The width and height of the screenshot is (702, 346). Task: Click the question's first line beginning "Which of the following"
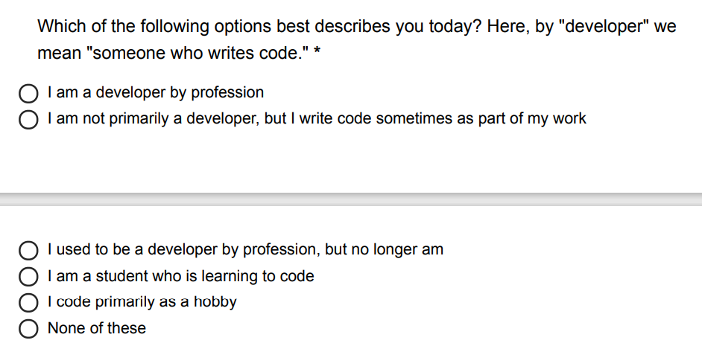(356, 28)
